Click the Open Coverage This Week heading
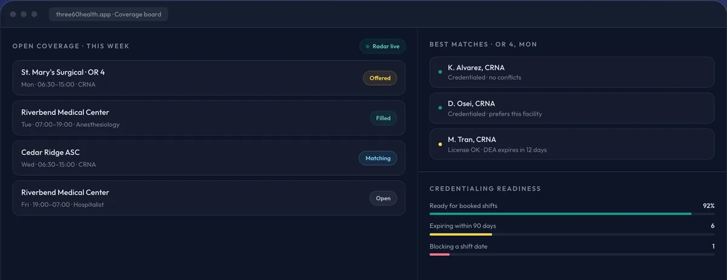 [x=71, y=46]
